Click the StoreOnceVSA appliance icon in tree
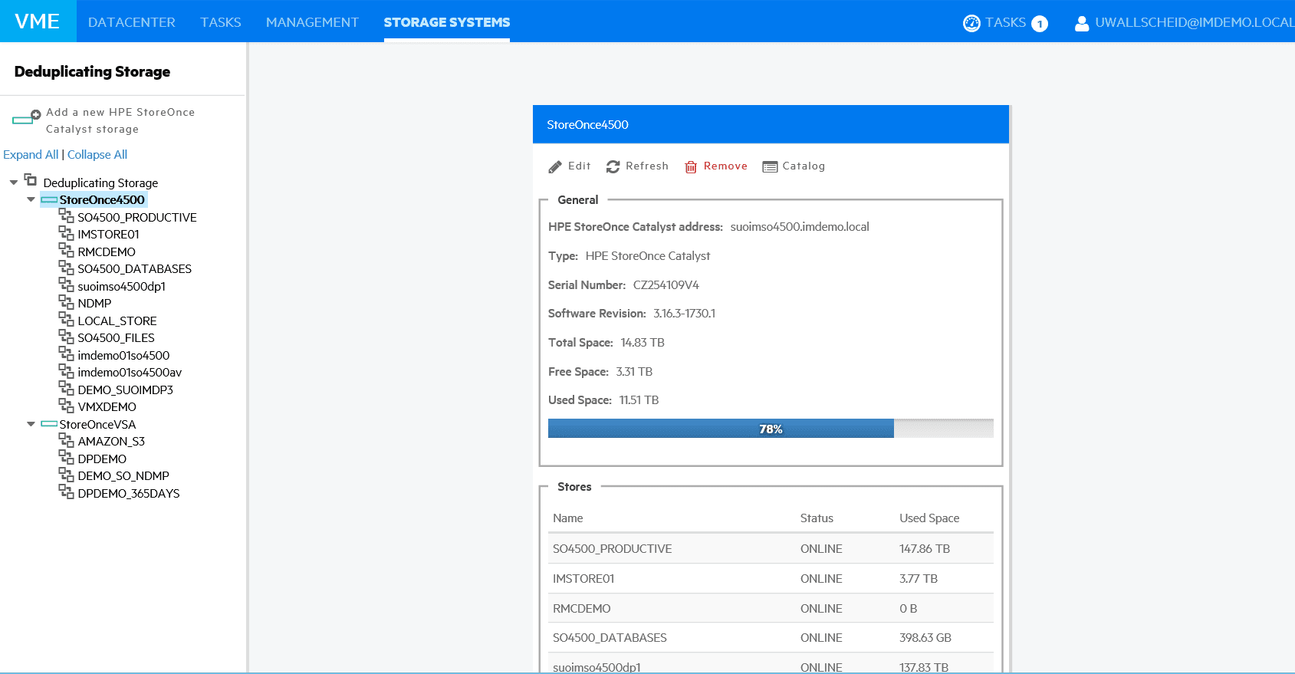1295x674 pixels. pos(49,423)
